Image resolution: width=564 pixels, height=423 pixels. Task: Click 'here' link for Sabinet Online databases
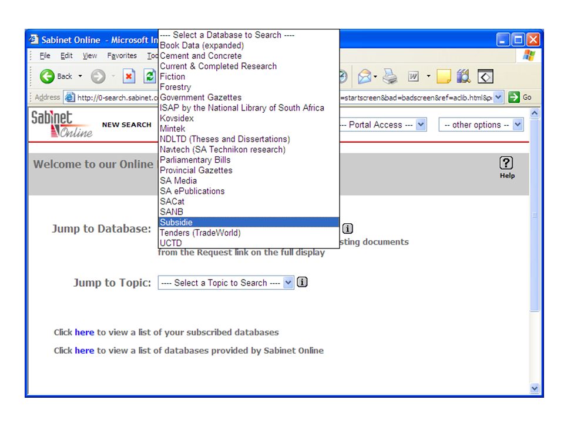84,351
